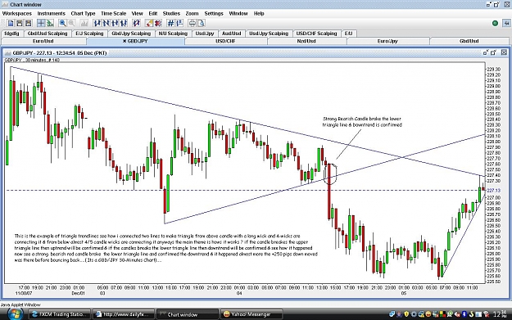Switch to Yahoo! Messenger taskbar button
Screen dimensions: 512x320
click(x=251, y=314)
